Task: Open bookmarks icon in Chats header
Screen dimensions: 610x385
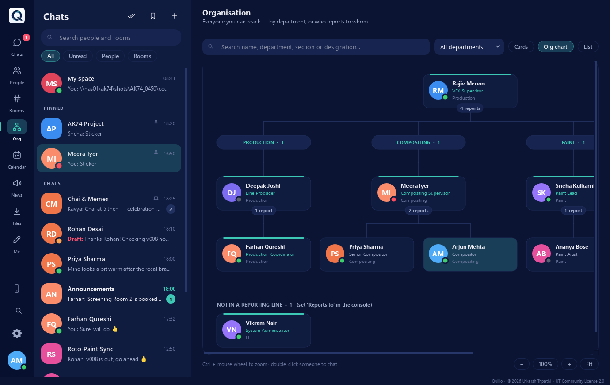Action: (x=153, y=16)
